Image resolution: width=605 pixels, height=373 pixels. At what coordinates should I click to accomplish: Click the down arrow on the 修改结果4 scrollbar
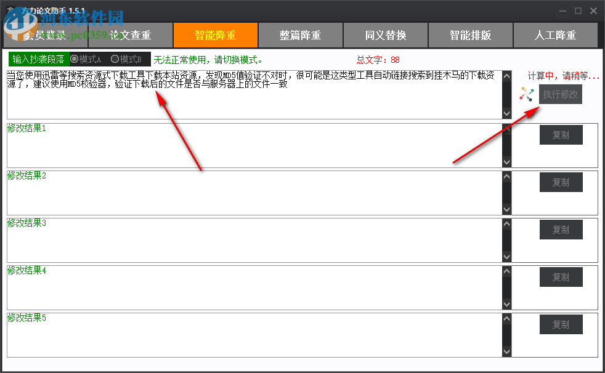point(506,303)
